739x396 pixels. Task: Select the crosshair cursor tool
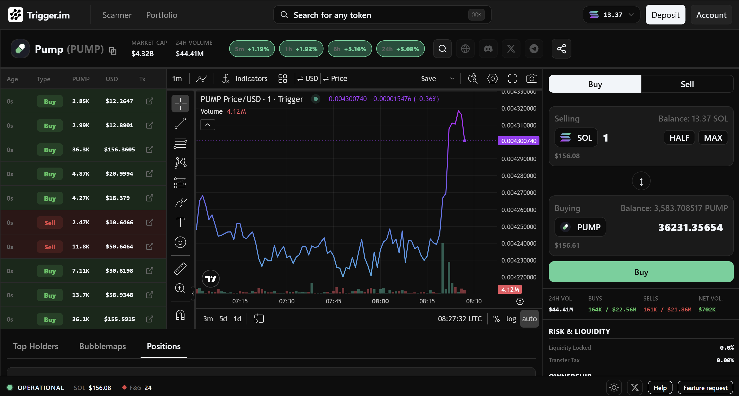pos(180,103)
